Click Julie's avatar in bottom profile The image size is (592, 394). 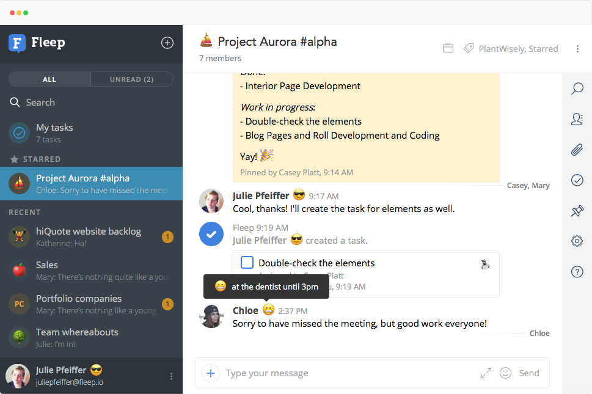click(17, 376)
